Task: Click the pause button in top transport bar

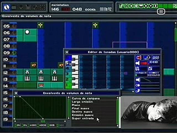Action: point(161,11)
